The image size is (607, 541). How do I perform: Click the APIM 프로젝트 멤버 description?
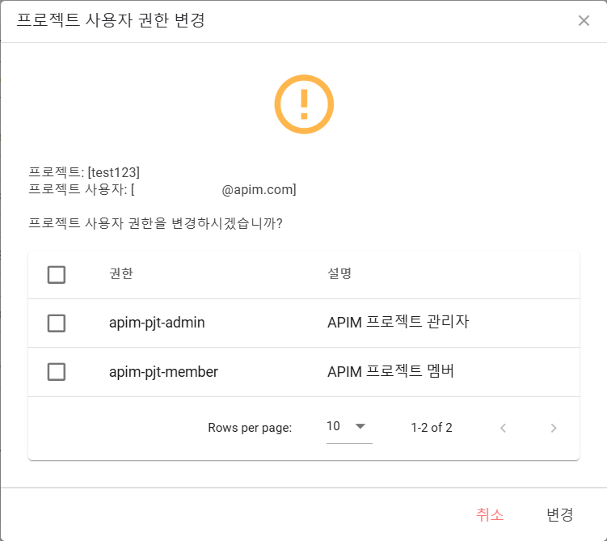pyautogui.click(x=390, y=371)
